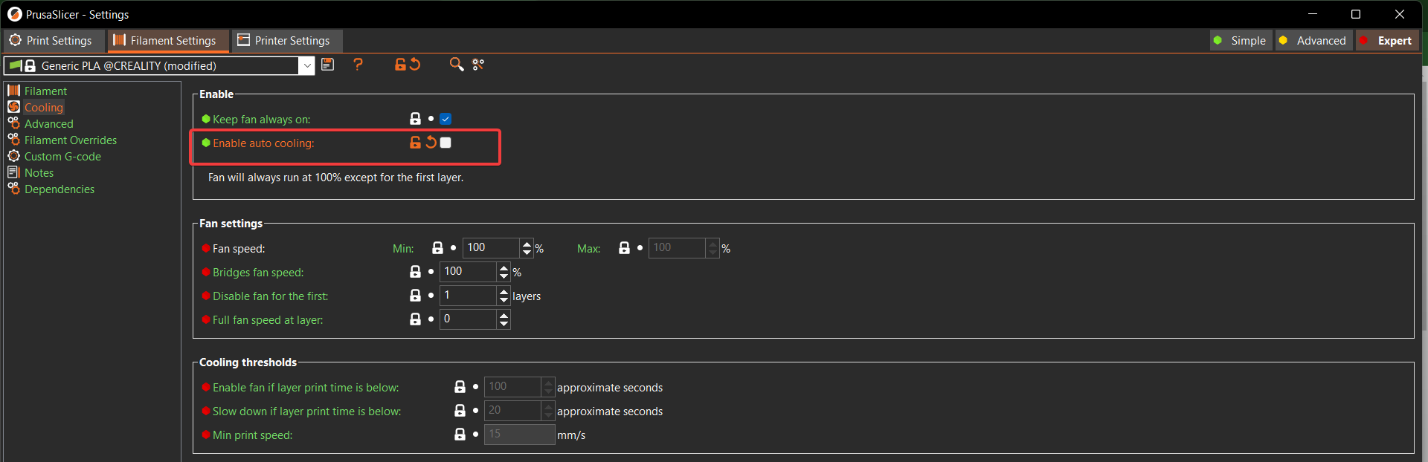Uncheck Keep fan always on
The height and width of the screenshot is (462, 1428).
pos(446,119)
